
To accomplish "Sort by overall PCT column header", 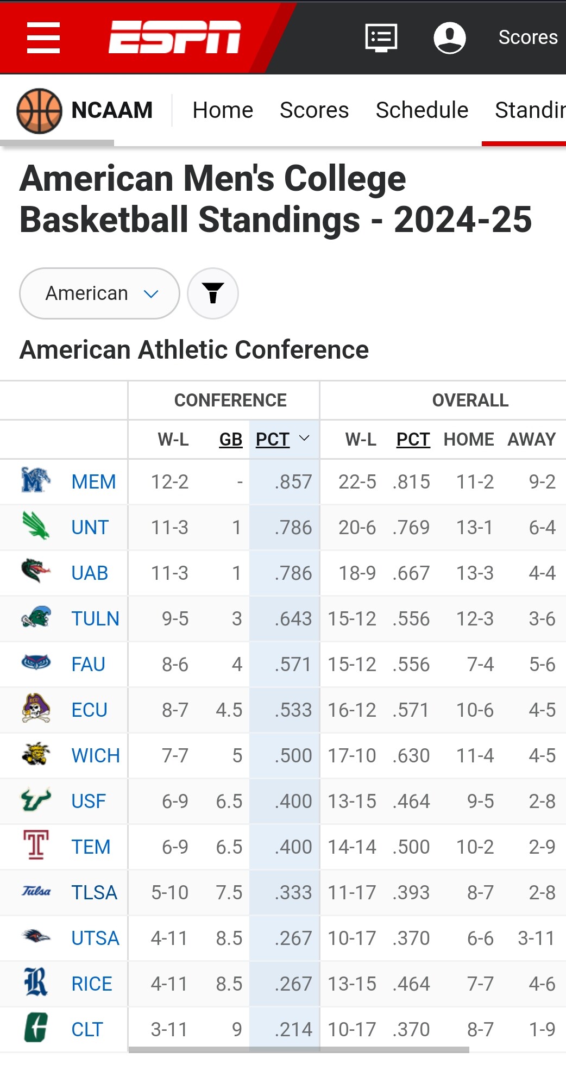I will 413,439.
